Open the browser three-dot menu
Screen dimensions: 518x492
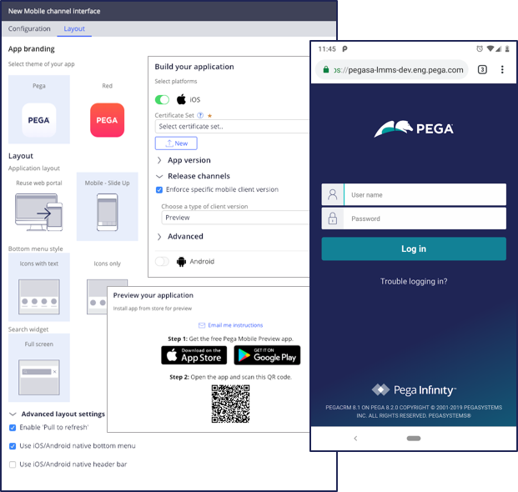(x=502, y=70)
